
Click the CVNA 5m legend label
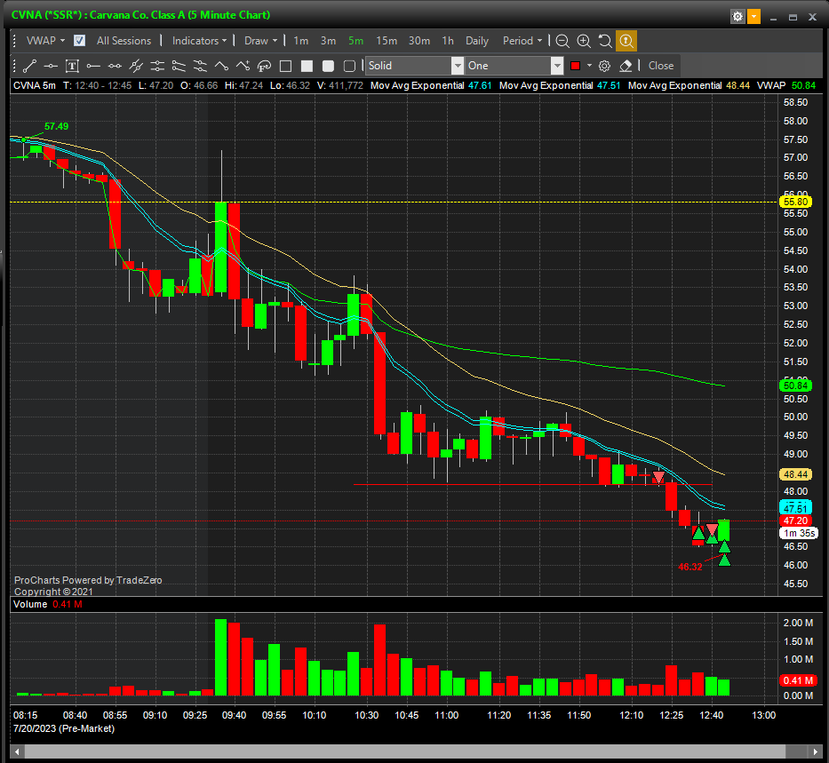(35, 85)
